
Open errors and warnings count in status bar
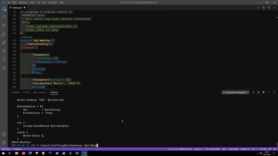click(7, 149)
